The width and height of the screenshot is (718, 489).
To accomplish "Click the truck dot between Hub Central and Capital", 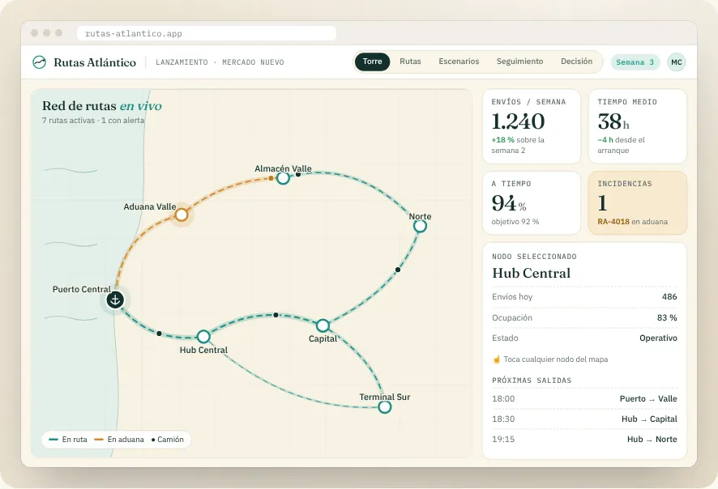I will [x=276, y=315].
